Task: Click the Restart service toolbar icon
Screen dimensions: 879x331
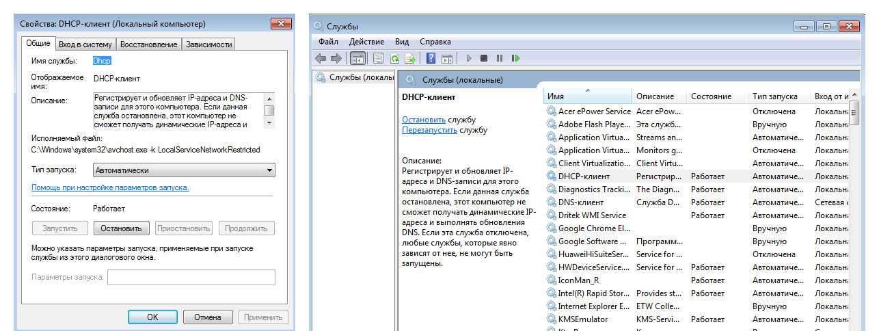Action: click(x=515, y=59)
